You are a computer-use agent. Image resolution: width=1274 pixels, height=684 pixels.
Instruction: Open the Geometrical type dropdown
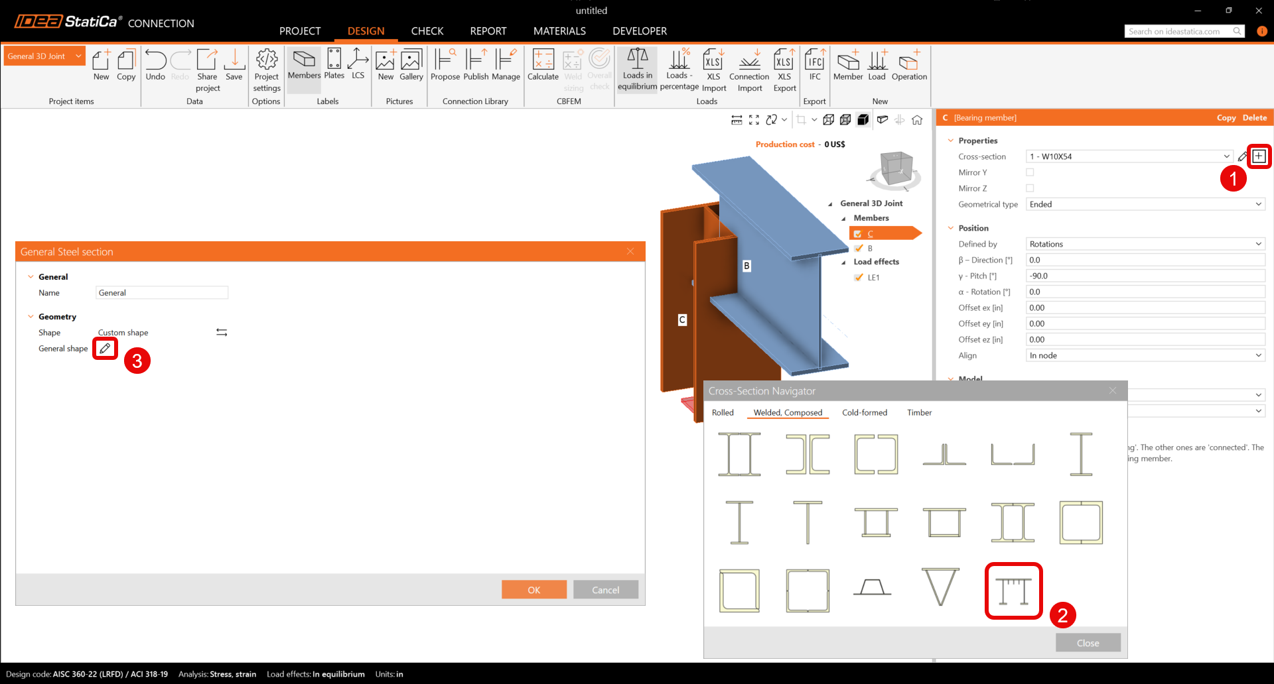pyautogui.click(x=1145, y=204)
